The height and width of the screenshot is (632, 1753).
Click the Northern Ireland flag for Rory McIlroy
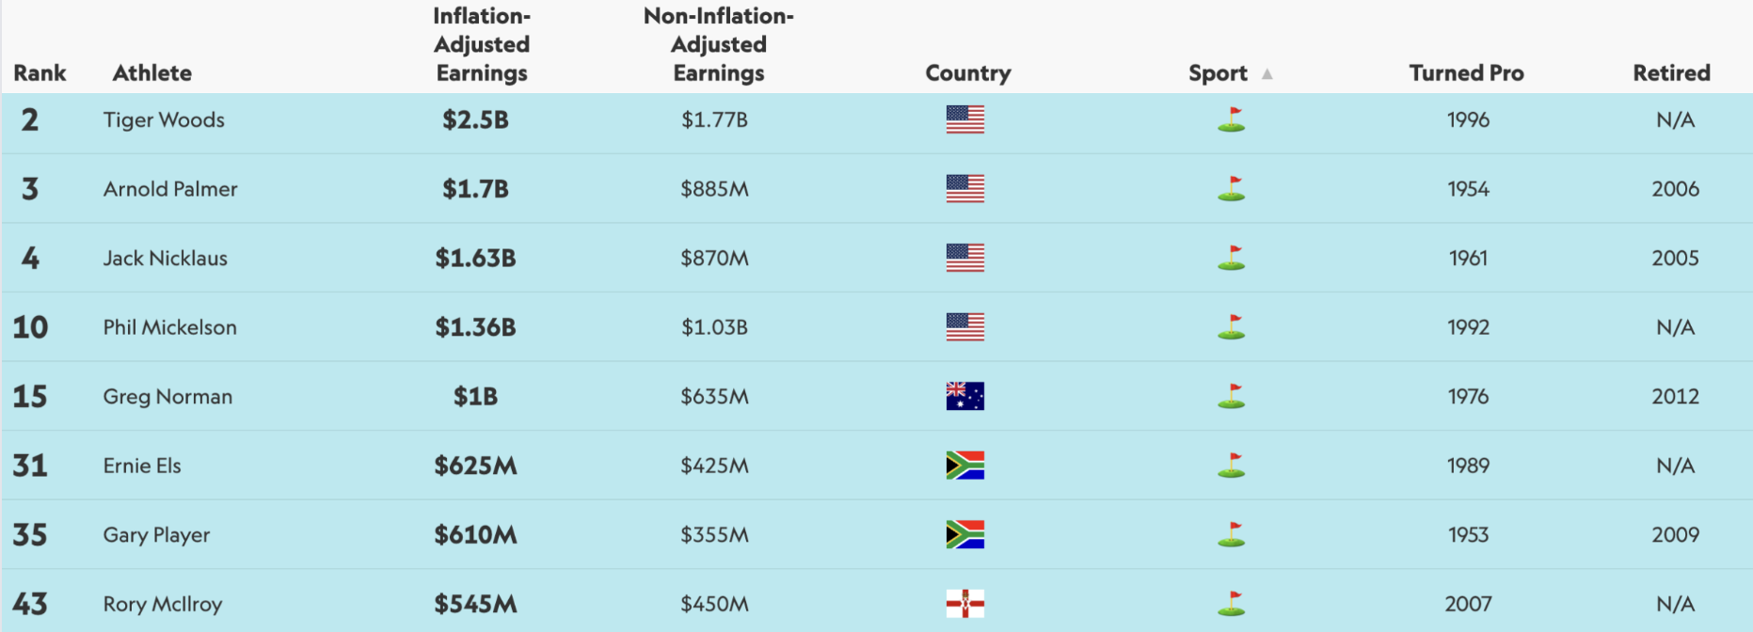(x=964, y=604)
